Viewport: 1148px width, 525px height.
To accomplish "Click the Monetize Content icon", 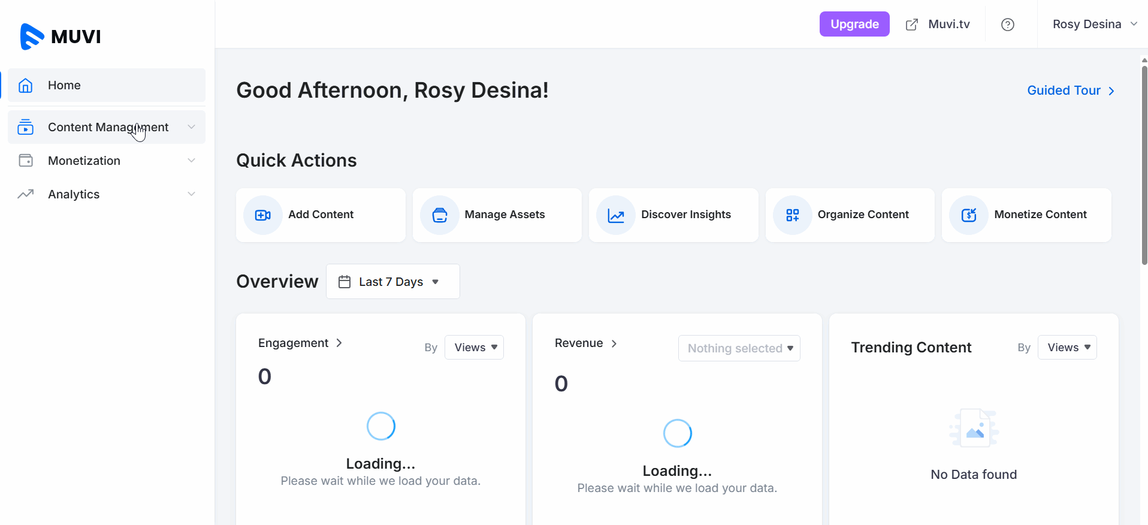I will [x=969, y=215].
